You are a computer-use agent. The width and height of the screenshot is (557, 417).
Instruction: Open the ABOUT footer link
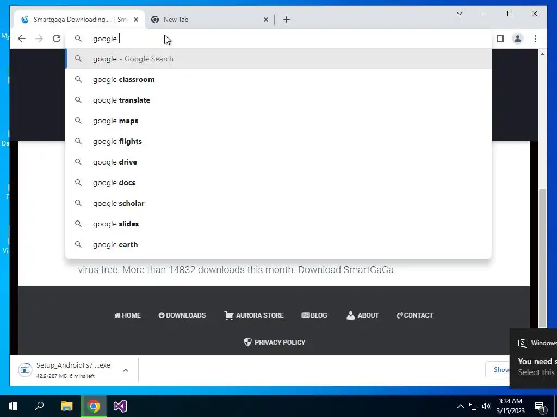(363, 315)
